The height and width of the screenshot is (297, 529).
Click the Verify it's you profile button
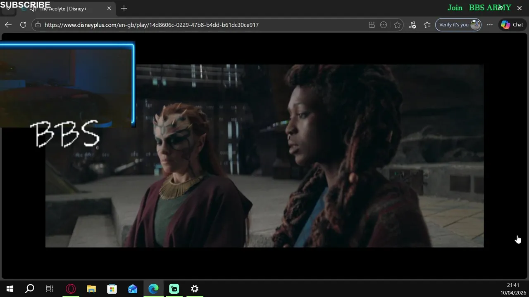tap(458, 25)
